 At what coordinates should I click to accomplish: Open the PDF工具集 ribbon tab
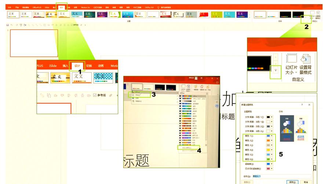click(x=137, y=8)
